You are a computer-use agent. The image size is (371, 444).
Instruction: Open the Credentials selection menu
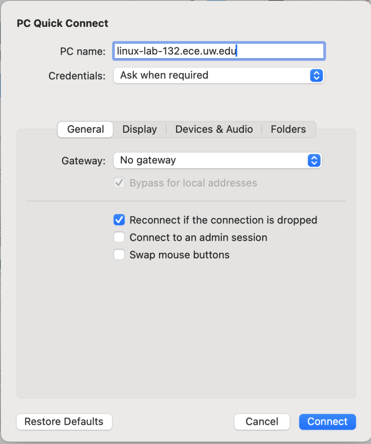tap(217, 75)
